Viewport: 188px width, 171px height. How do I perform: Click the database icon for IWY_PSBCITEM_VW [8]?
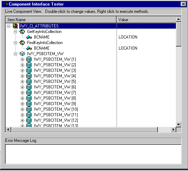point(29,98)
